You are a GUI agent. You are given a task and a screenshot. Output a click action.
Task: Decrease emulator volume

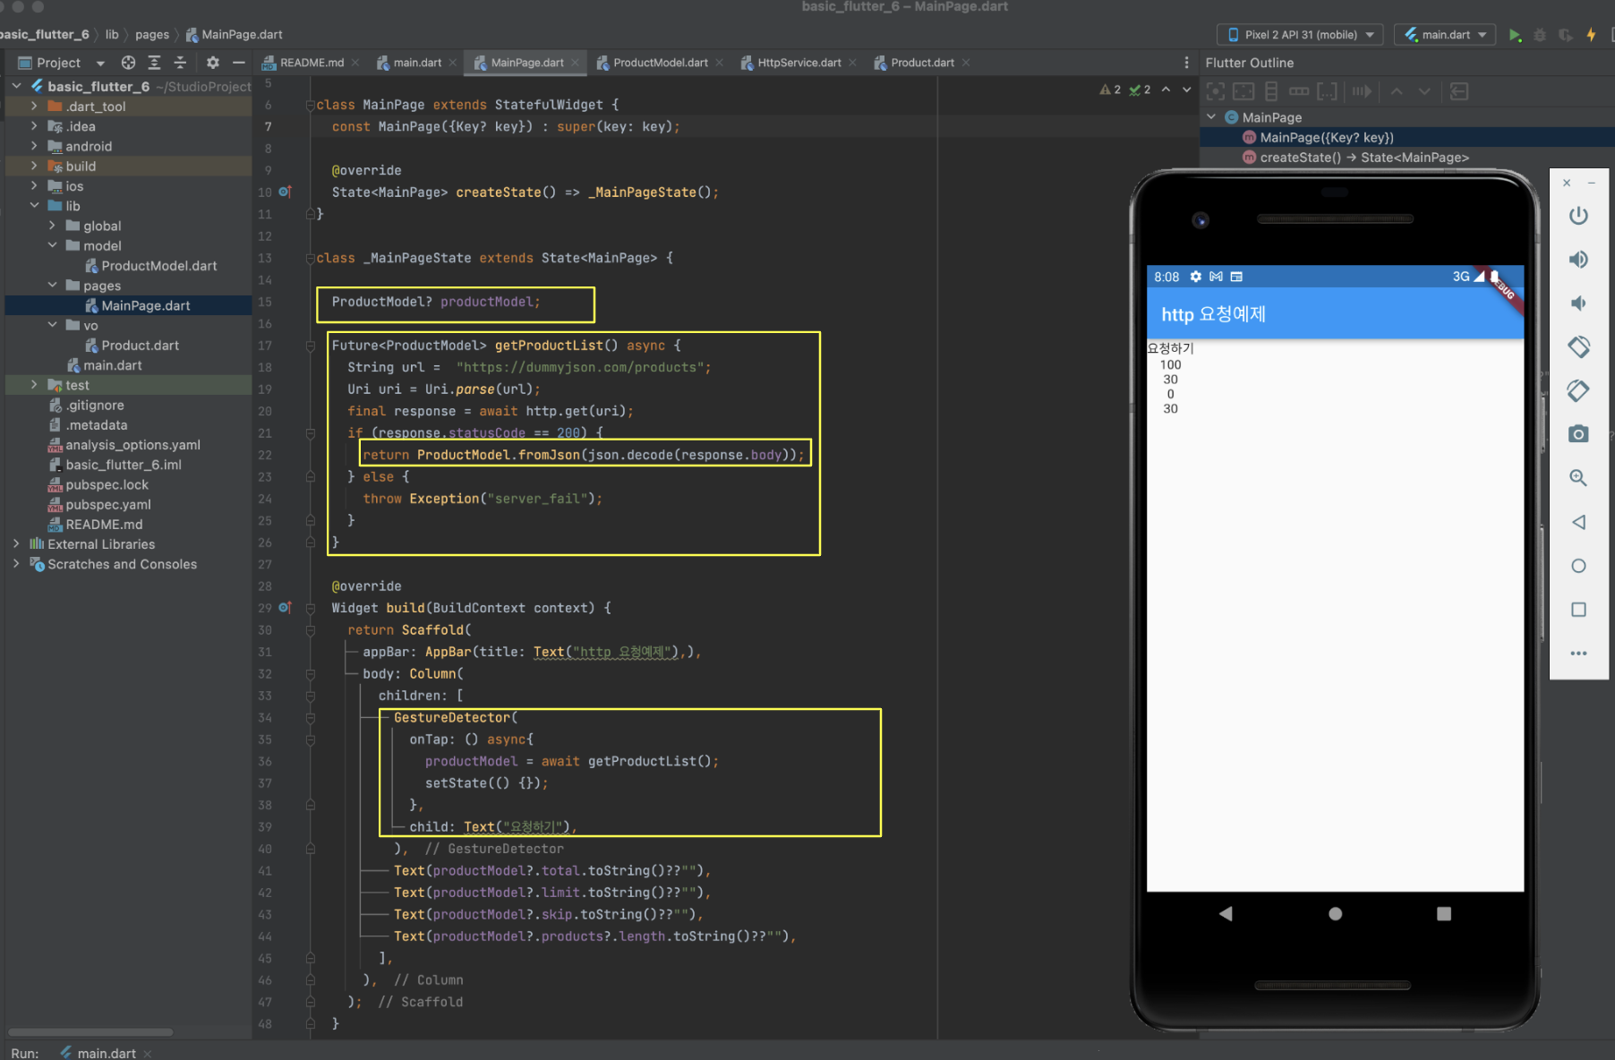coord(1578,303)
